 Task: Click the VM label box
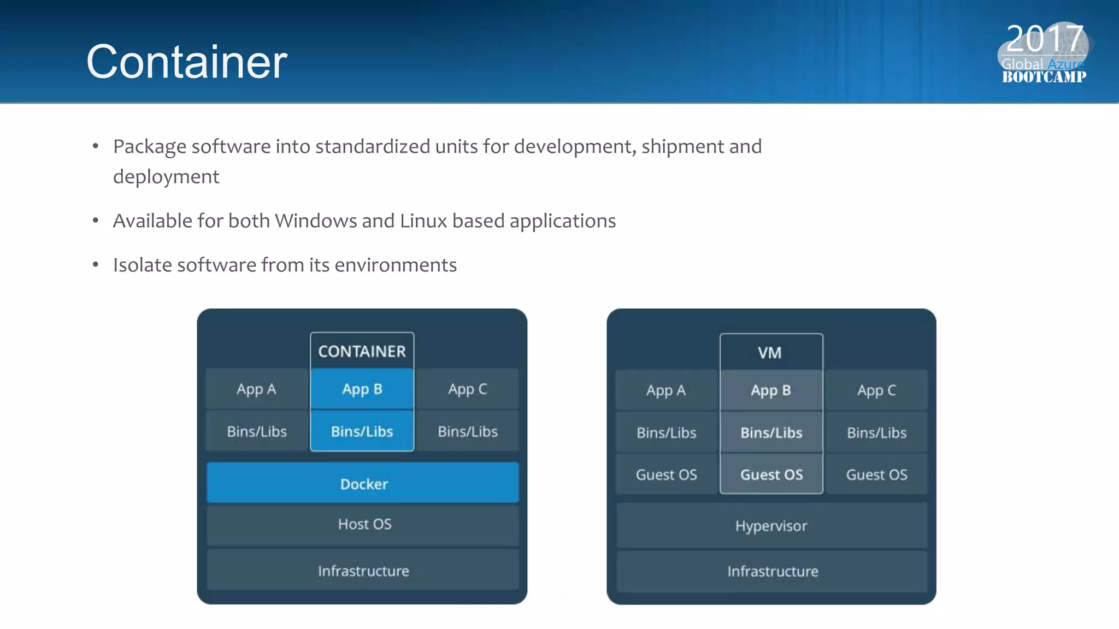(x=770, y=353)
